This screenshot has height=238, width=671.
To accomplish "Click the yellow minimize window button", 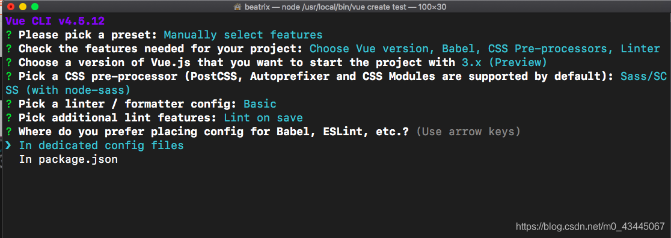I will tap(23, 7).
